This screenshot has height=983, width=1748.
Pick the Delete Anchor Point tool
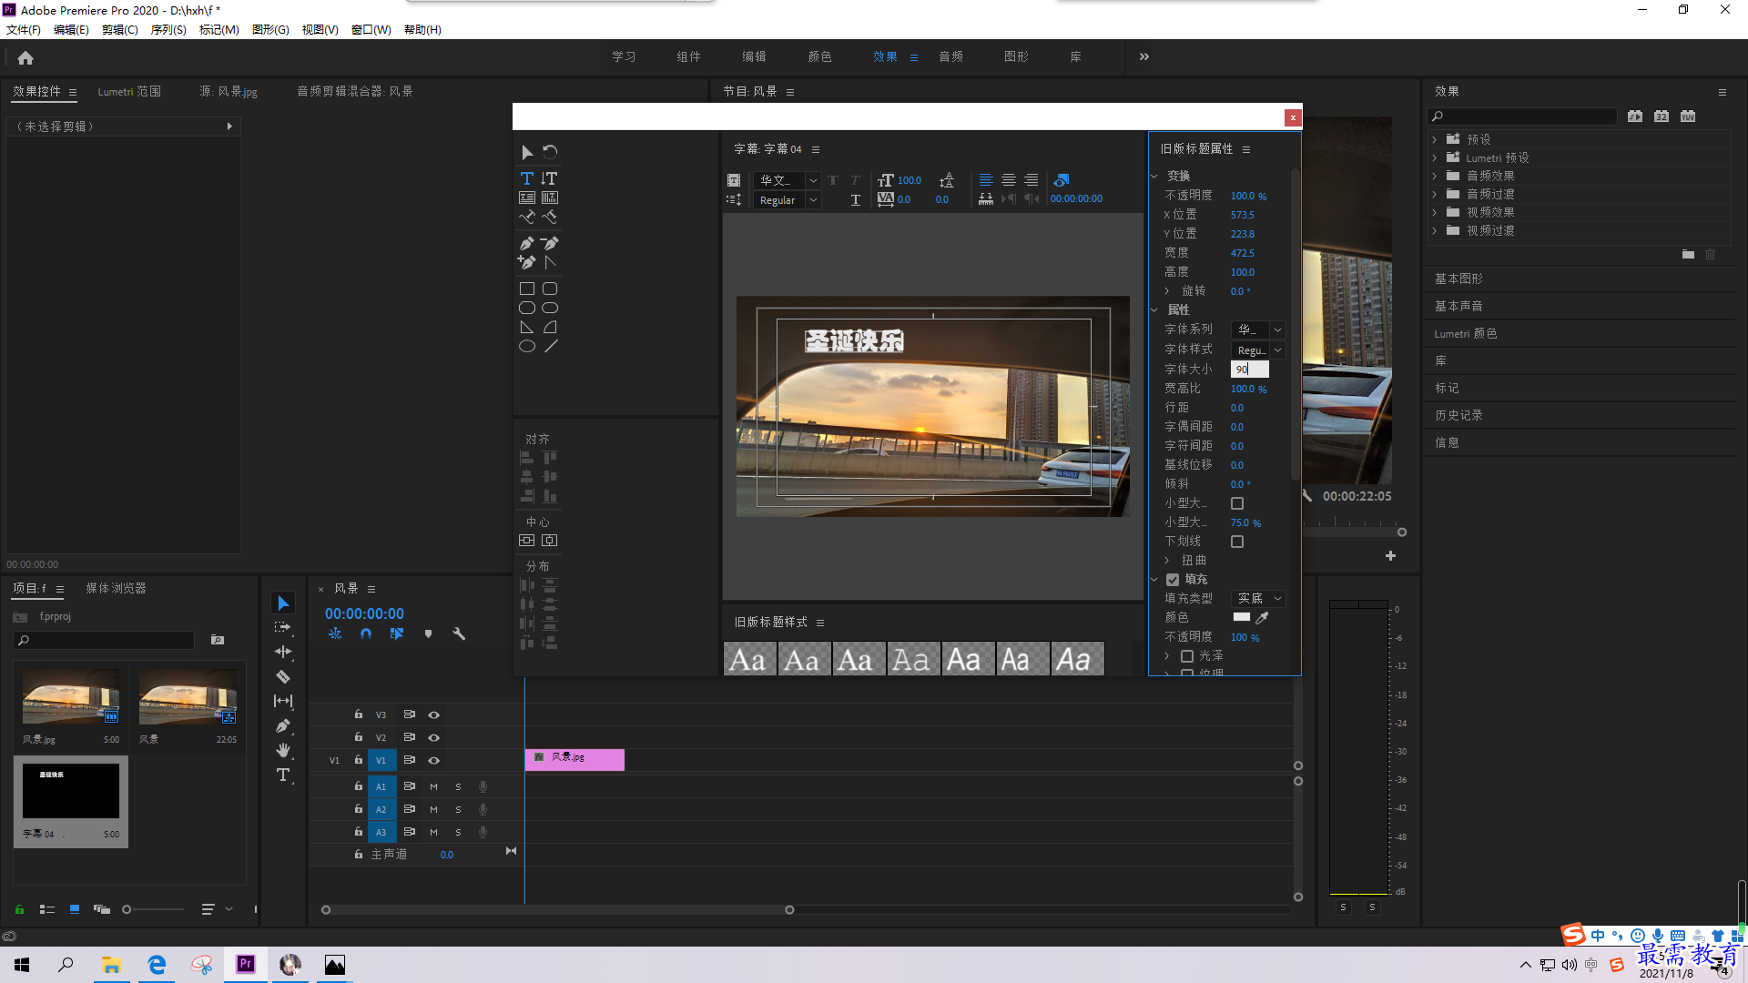coord(549,243)
